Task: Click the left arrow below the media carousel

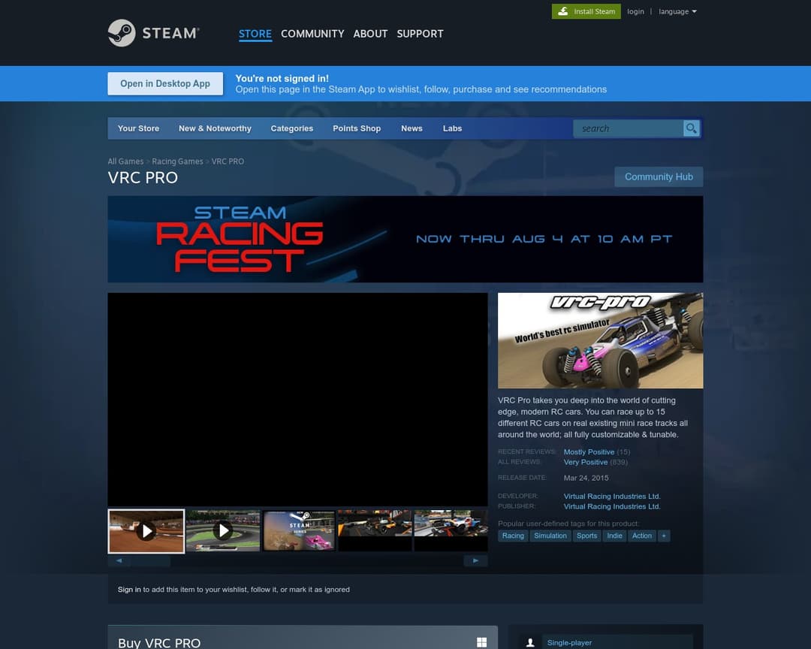Action: (119, 560)
